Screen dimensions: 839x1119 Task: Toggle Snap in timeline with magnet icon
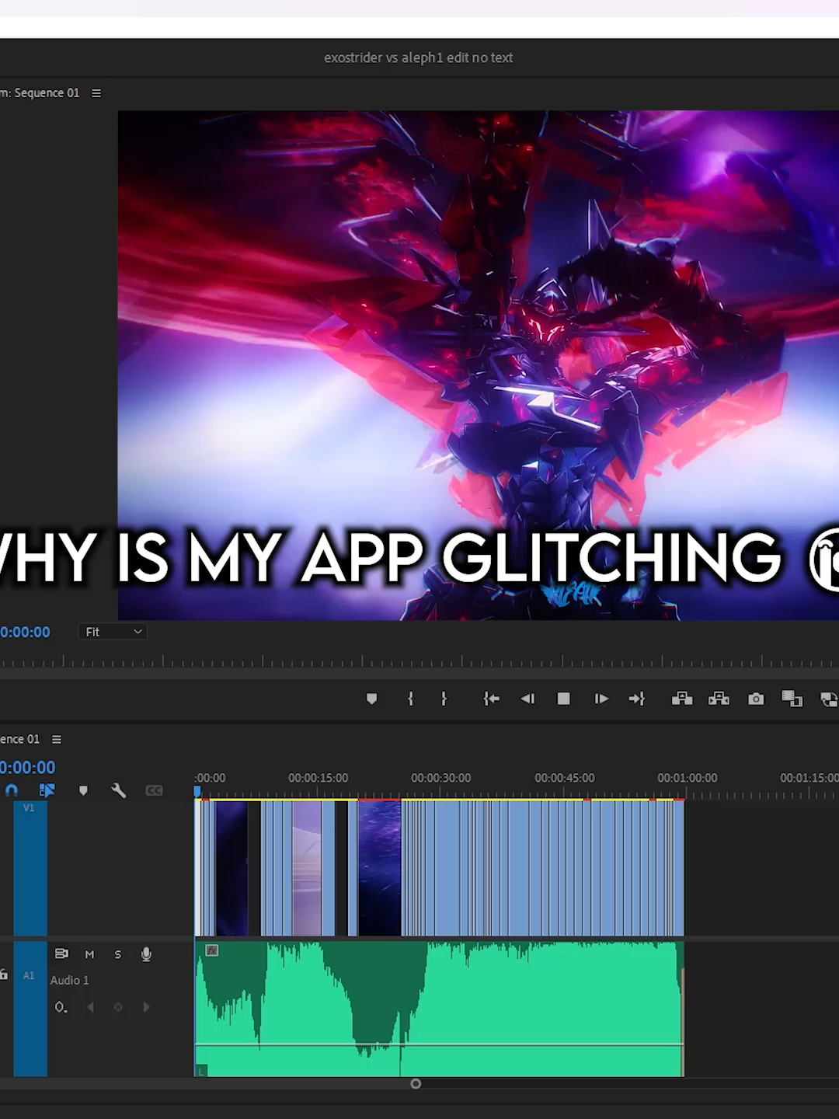12,790
